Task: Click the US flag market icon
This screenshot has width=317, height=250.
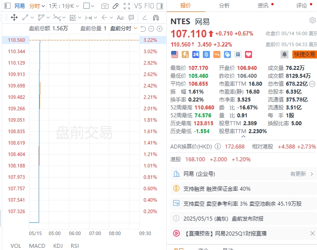Action: [175, 54]
